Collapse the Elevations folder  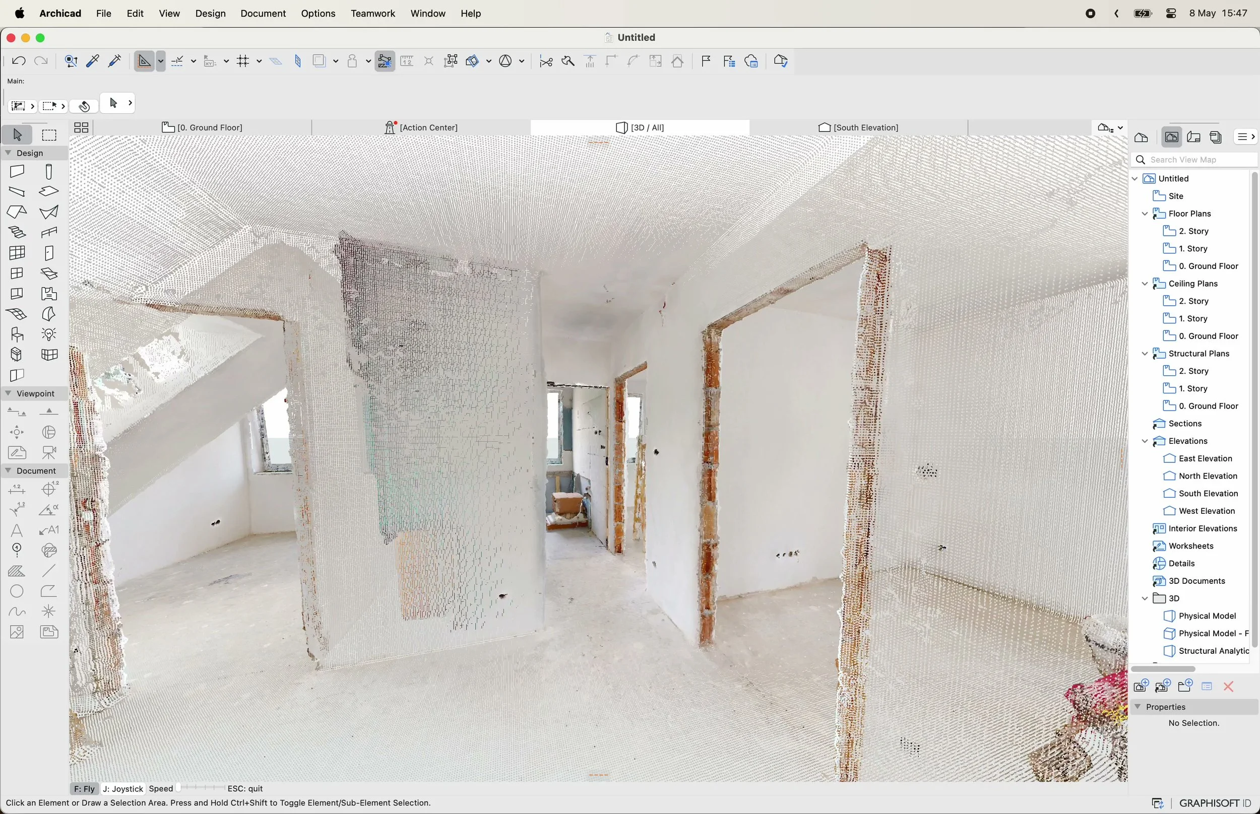1145,441
